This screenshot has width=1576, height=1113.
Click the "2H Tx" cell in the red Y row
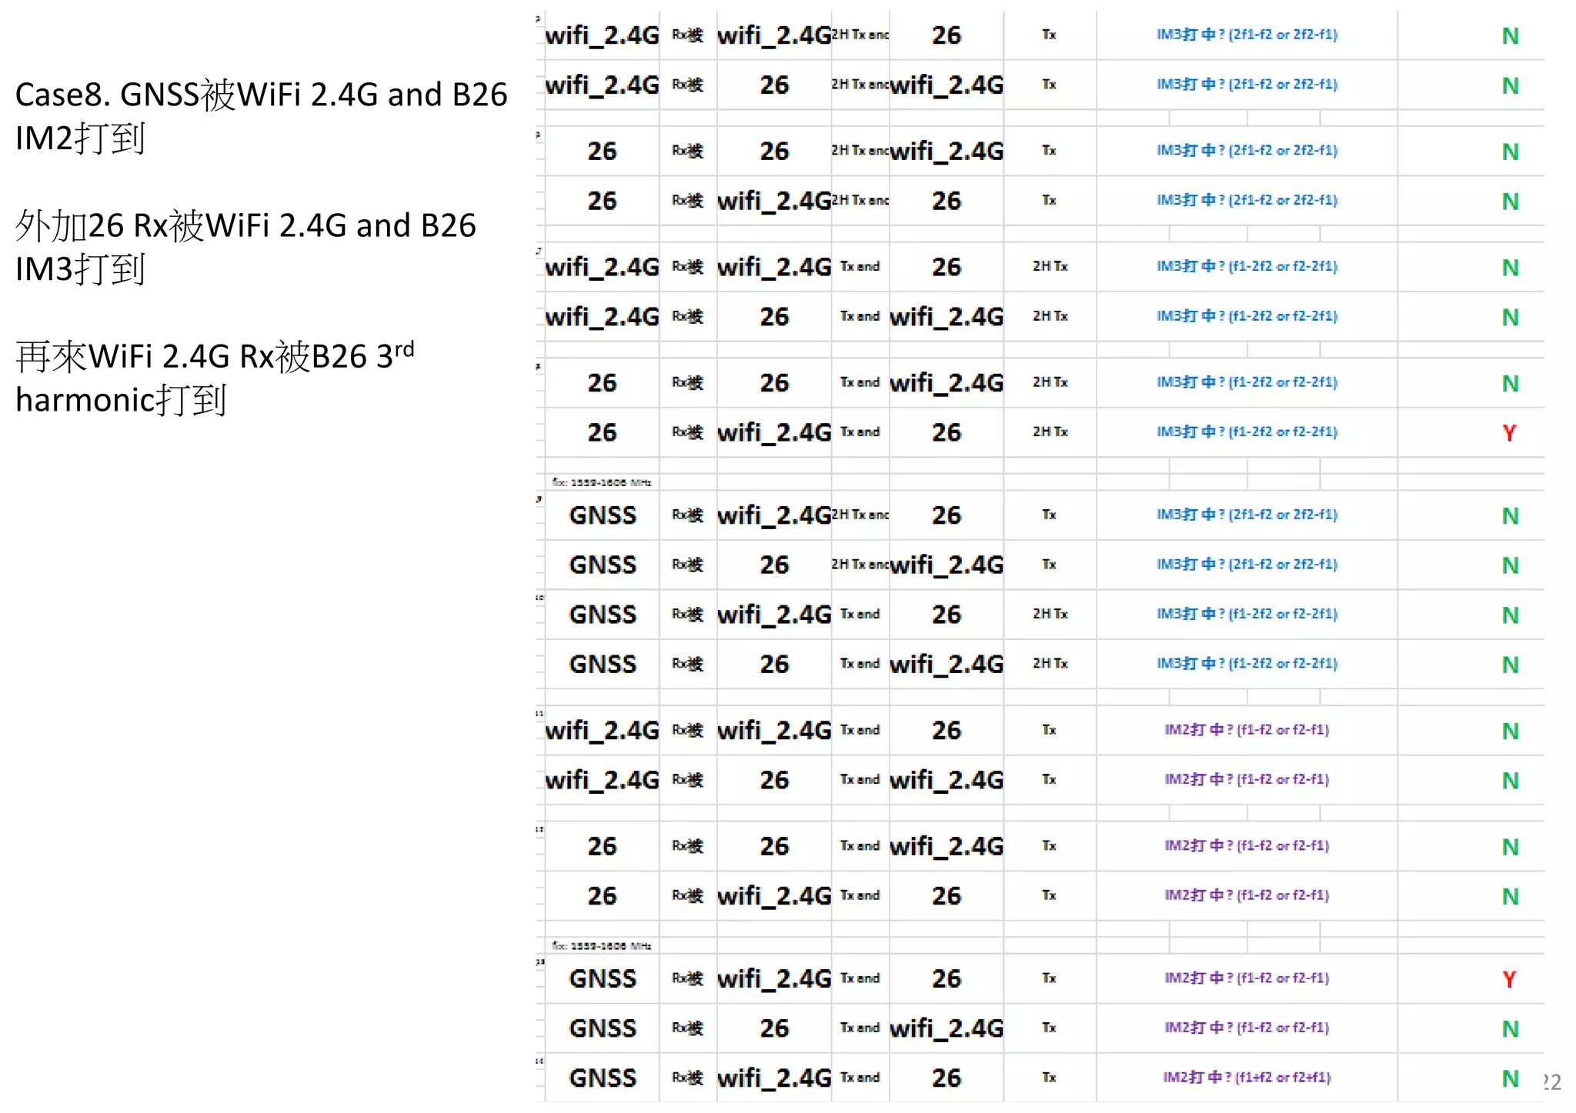tap(1050, 432)
